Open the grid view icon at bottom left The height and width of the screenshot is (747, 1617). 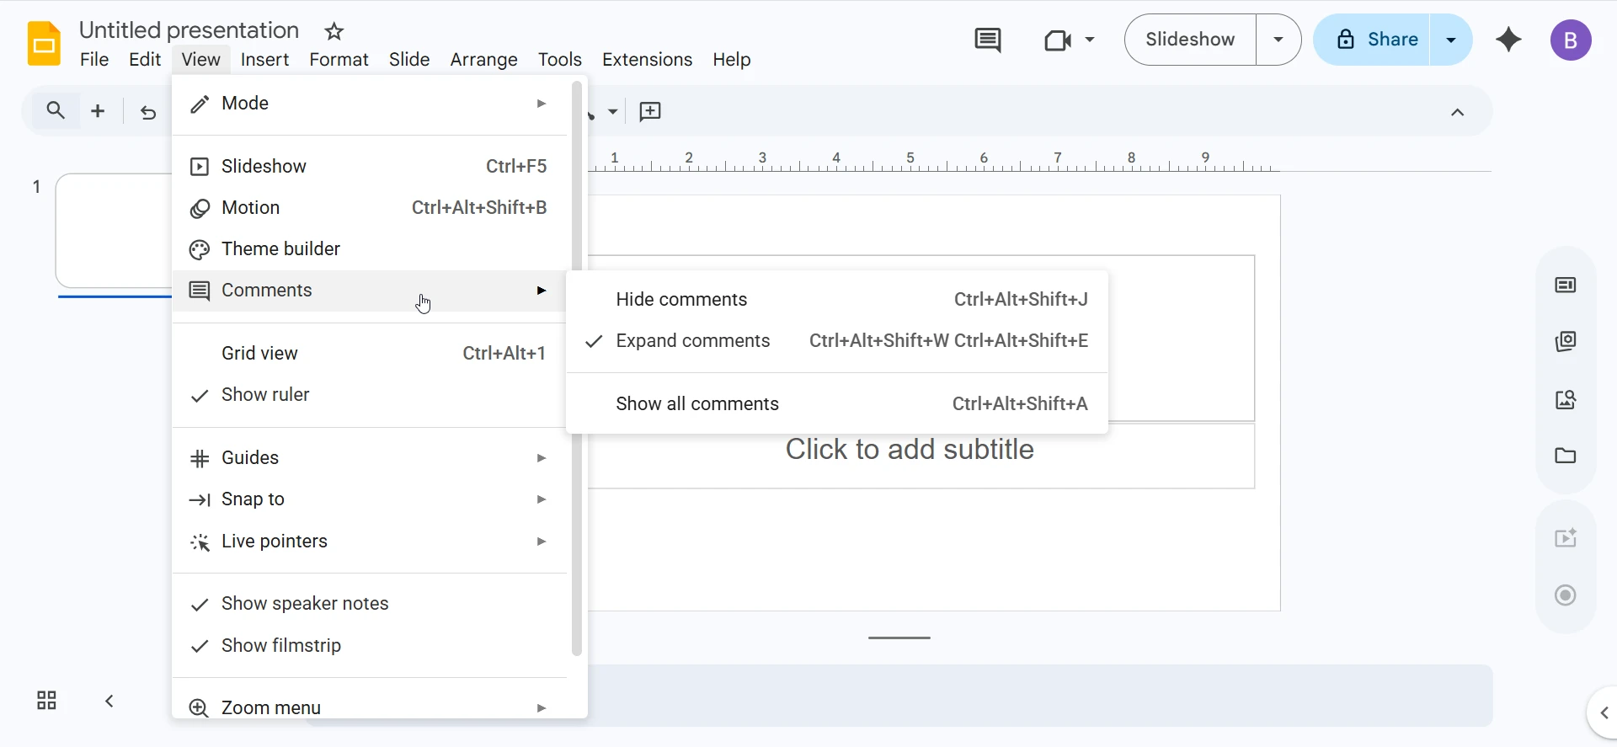tap(46, 701)
